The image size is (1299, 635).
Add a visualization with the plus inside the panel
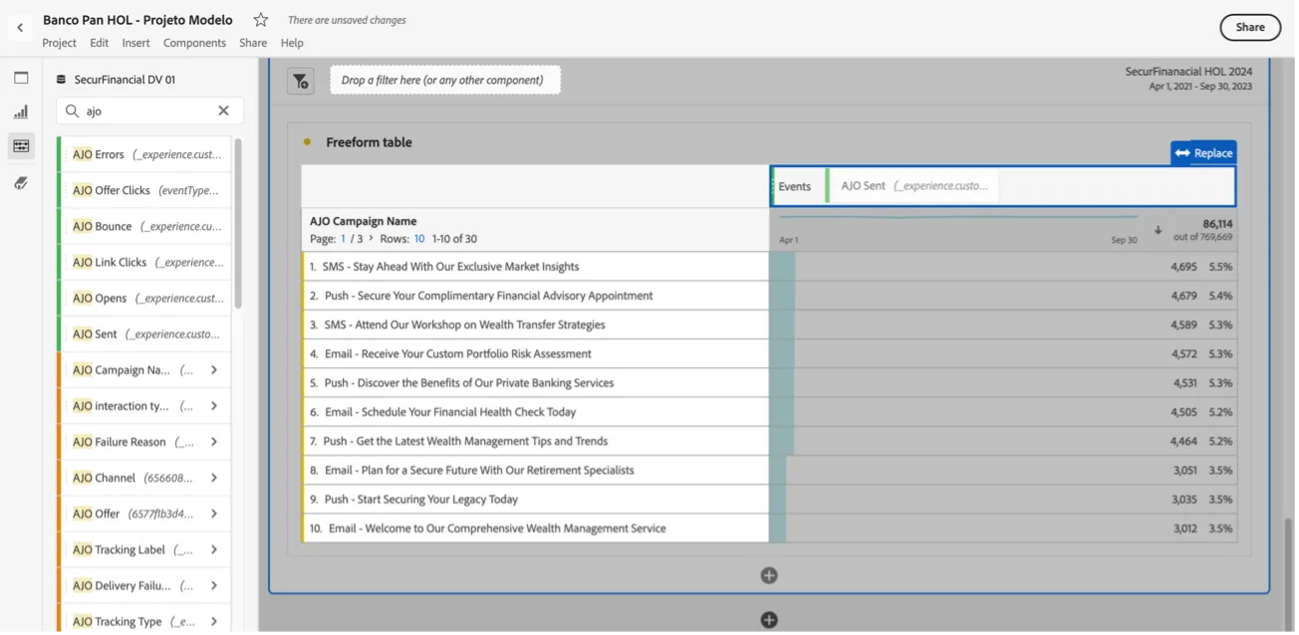[x=769, y=575]
